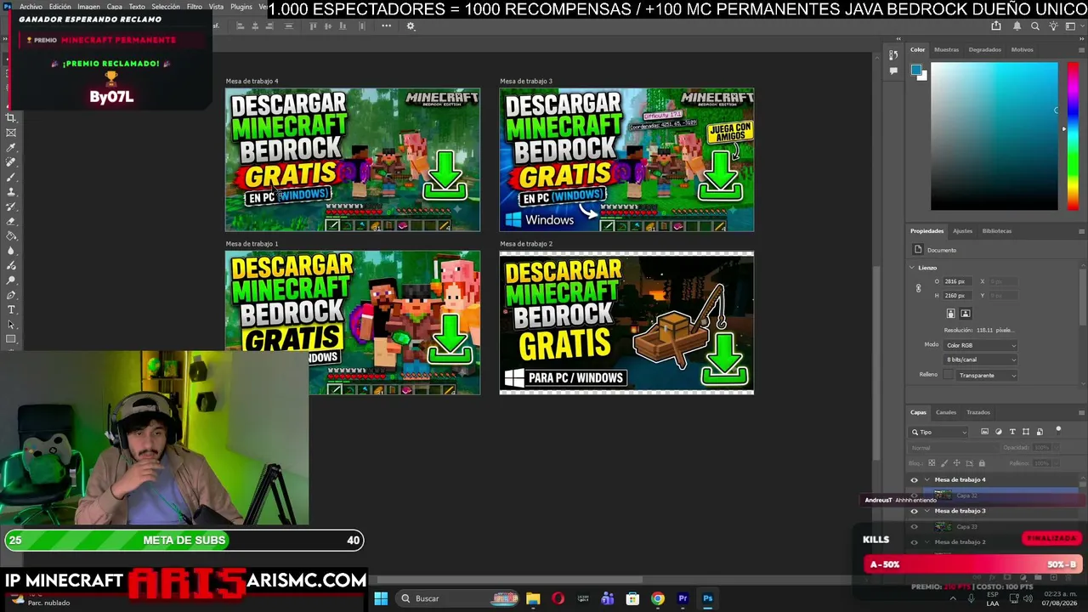Select the Frame tool
The width and height of the screenshot is (1088, 612).
coord(11,133)
